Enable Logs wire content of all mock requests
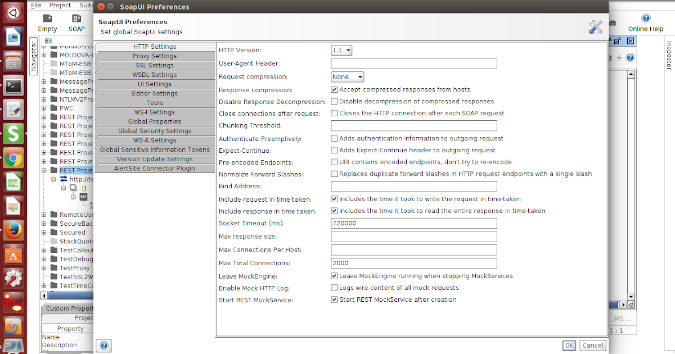The image size is (675, 354). click(334, 288)
